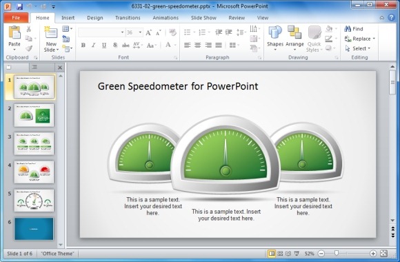Start Slide Show from status bar
This screenshot has width=400, height=262.
pos(297,253)
